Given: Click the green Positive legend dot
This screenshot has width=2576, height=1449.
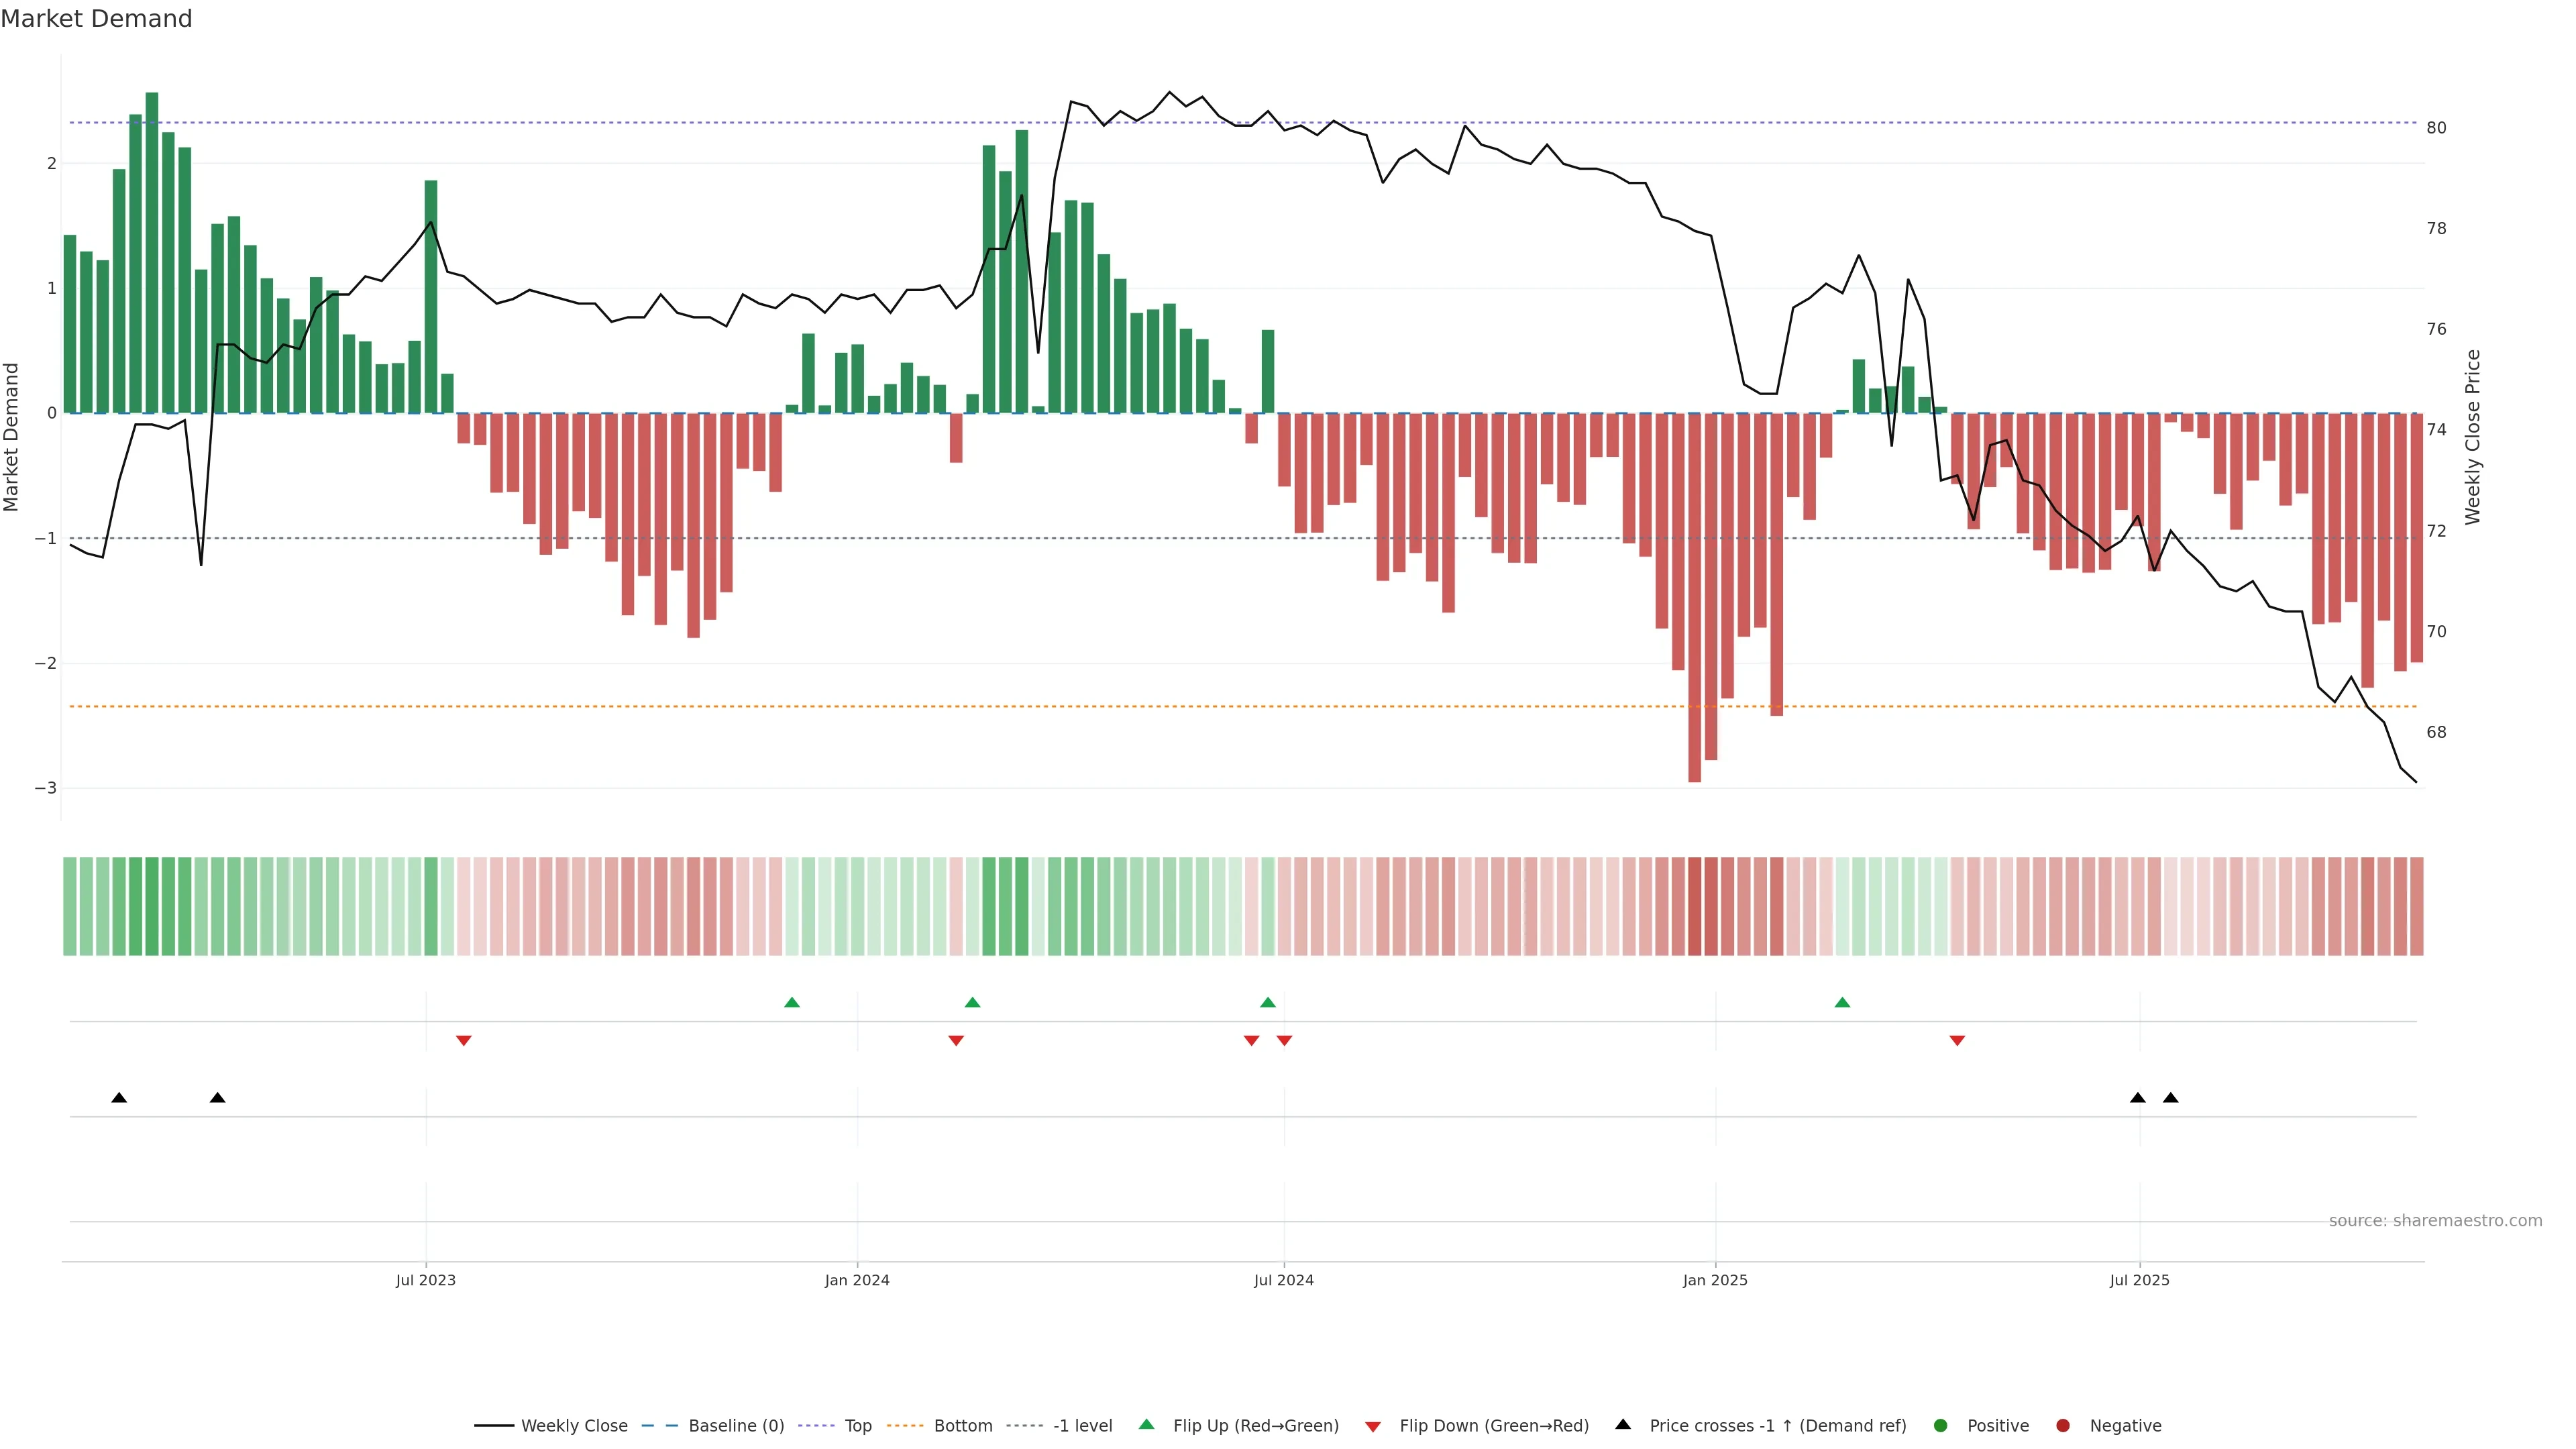Looking at the screenshot, I should (x=1941, y=1425).
